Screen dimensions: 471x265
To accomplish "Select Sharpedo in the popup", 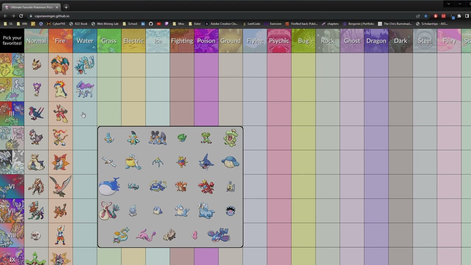I will point(206,162).
